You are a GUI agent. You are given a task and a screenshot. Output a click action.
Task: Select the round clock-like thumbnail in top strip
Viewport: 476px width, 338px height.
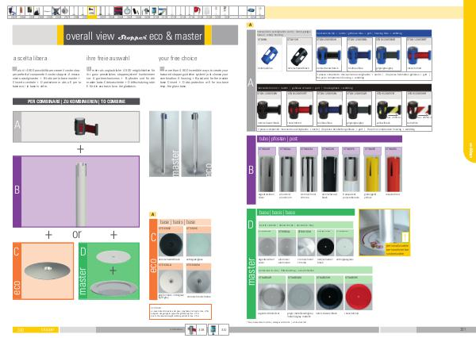tap(127, 12)
